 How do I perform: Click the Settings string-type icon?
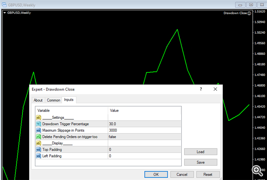[x=38, y=118]
